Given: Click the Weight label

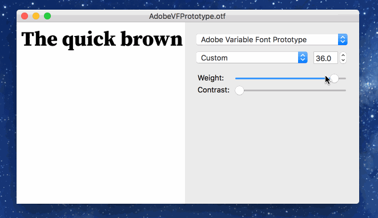Looking at the screenshot, I should [211, 78].
